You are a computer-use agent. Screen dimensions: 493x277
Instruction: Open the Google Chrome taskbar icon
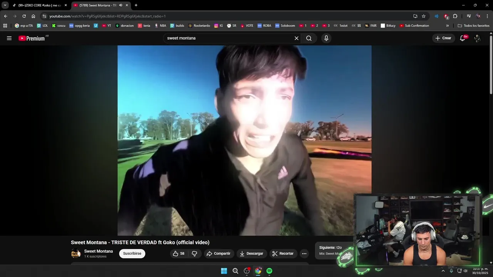pyautogui.click(x=258, y=271)
